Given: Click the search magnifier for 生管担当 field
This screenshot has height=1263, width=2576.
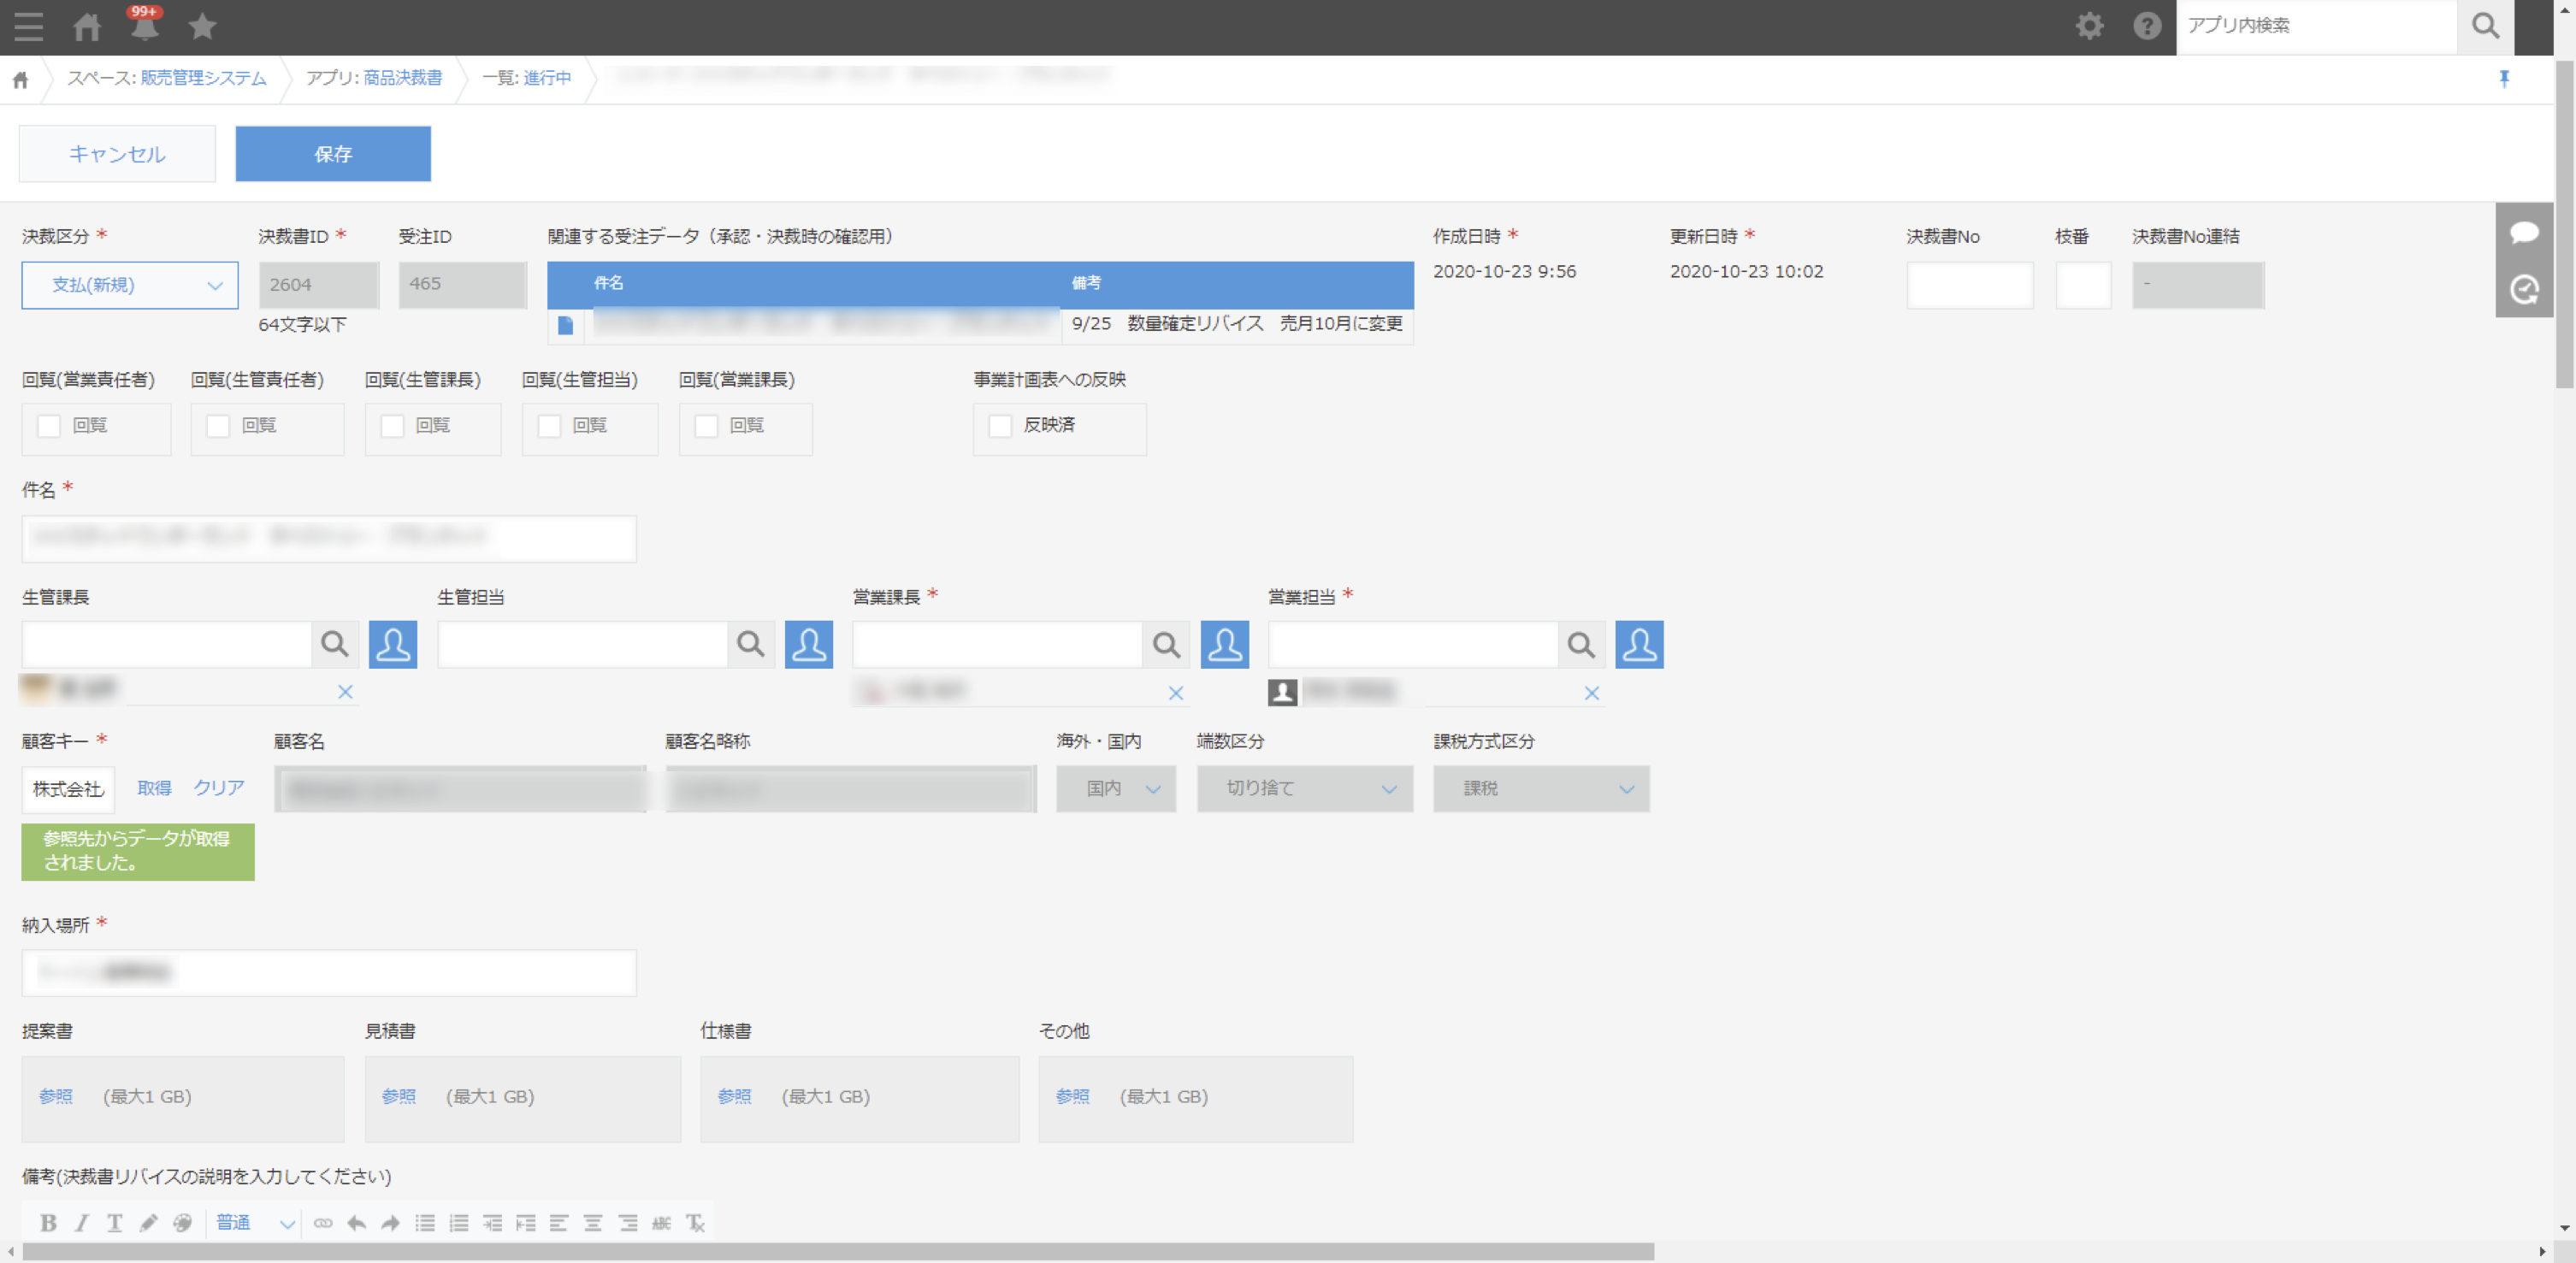Looking at the screenshot, I should pyautogui.click(x=750, y=645).
